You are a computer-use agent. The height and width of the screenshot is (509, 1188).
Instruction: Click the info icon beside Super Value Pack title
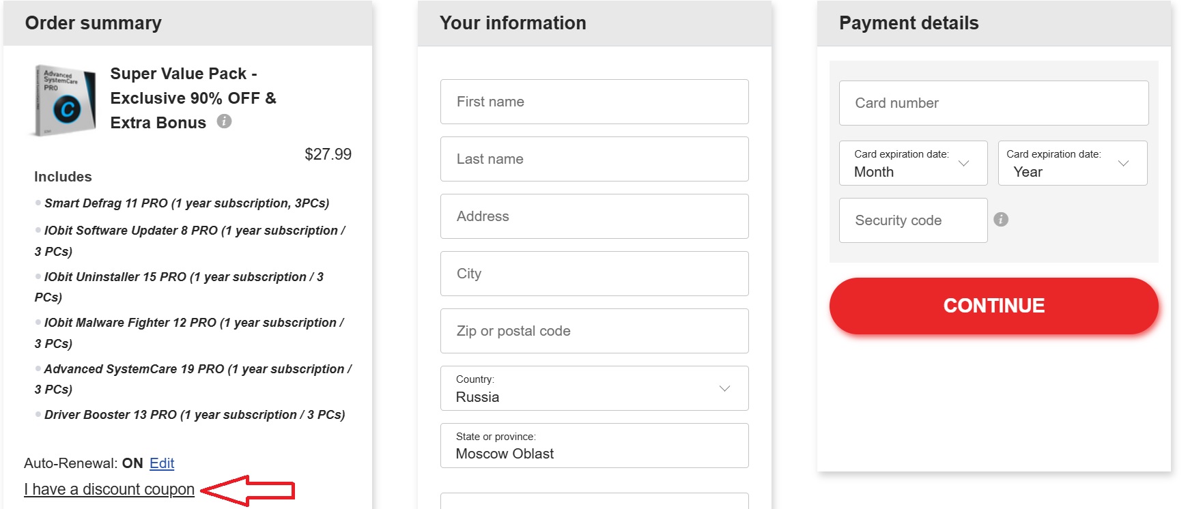224,121
